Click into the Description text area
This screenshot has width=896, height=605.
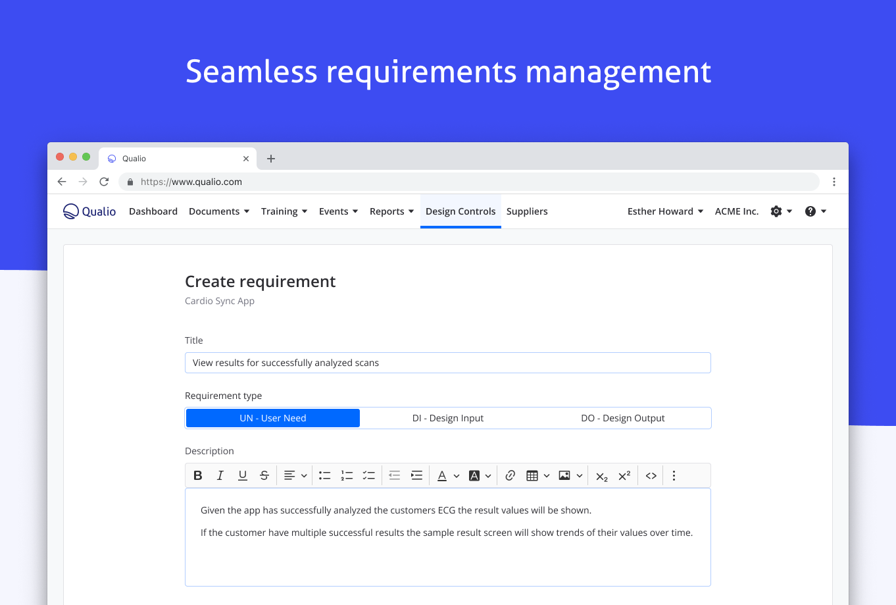pos(448,537)
